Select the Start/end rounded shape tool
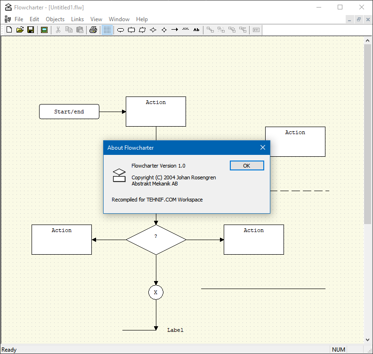The width and height of the screenshot is (373, 354). click(121, 30)
